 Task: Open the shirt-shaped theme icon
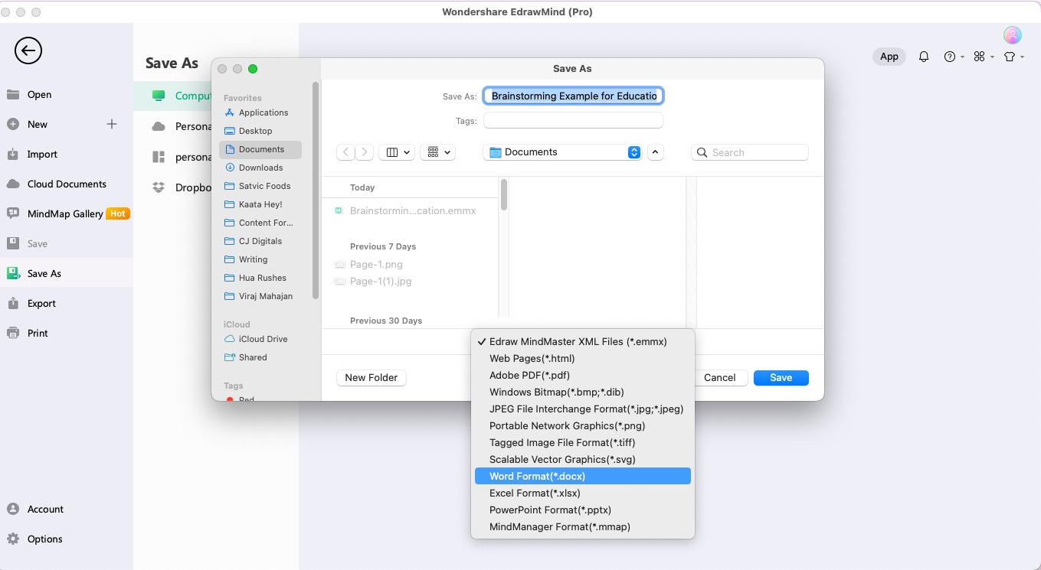pos(1009,57)
